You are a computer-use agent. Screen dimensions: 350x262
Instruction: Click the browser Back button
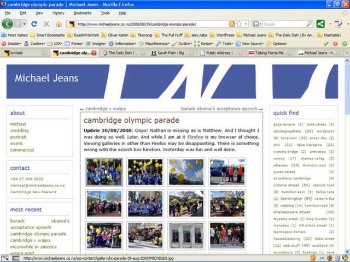[8, 24]
